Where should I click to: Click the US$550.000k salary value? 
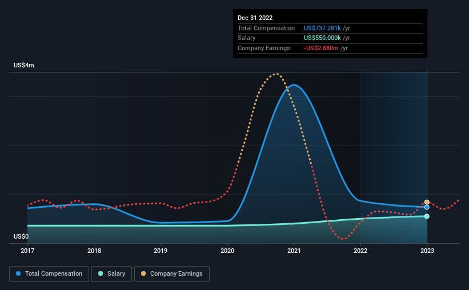tap(322, 38)
